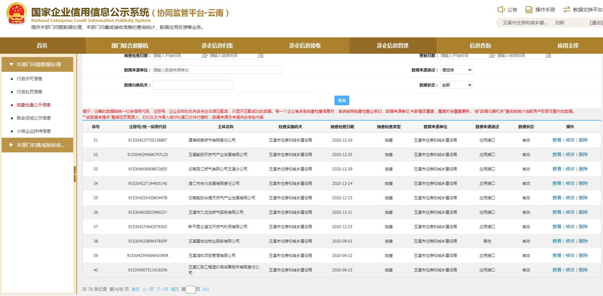The image size is (603, 296).
Task: Open the 涉企信息归集 tab
Action: (x=217, y=46)
